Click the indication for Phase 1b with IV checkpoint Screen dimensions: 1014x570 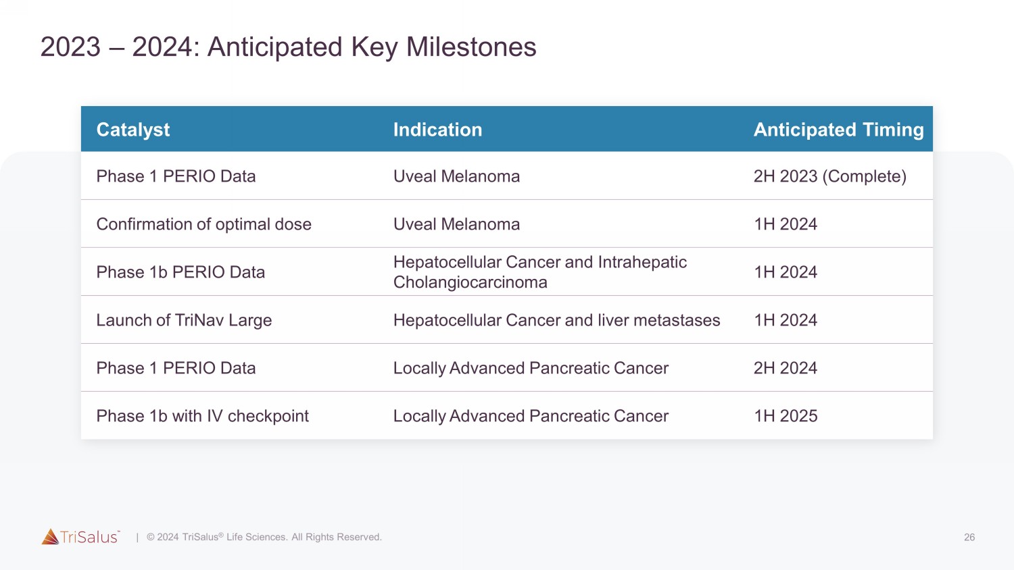(x=531, y=416)
